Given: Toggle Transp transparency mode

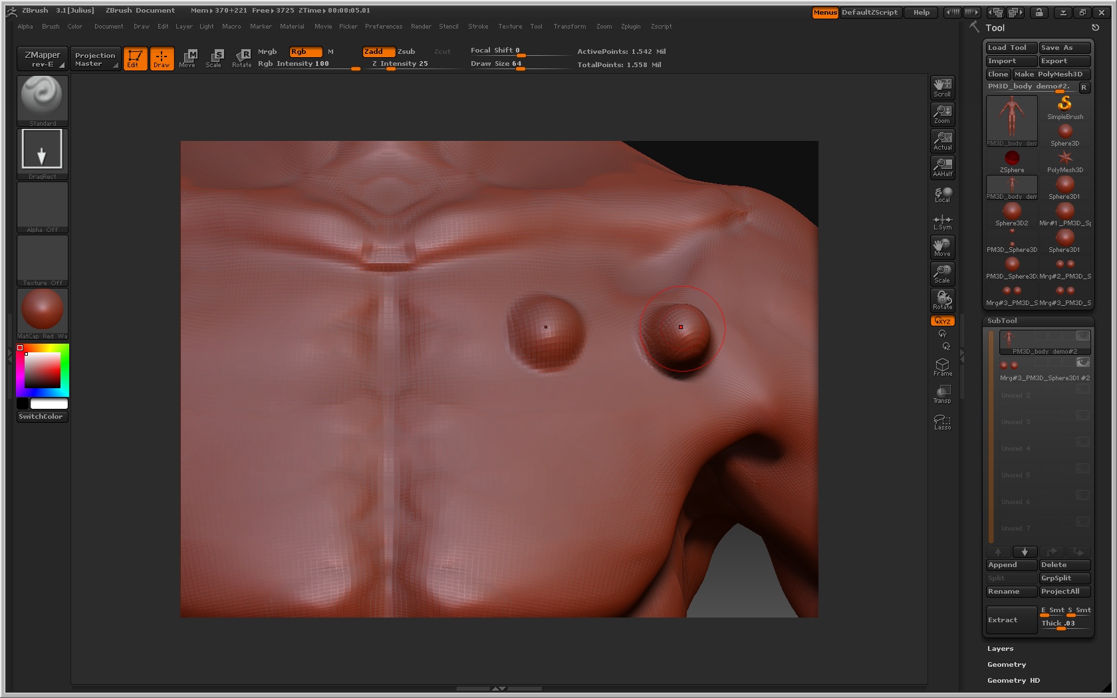Looking at the screenshot, I should tap(942, 394).
